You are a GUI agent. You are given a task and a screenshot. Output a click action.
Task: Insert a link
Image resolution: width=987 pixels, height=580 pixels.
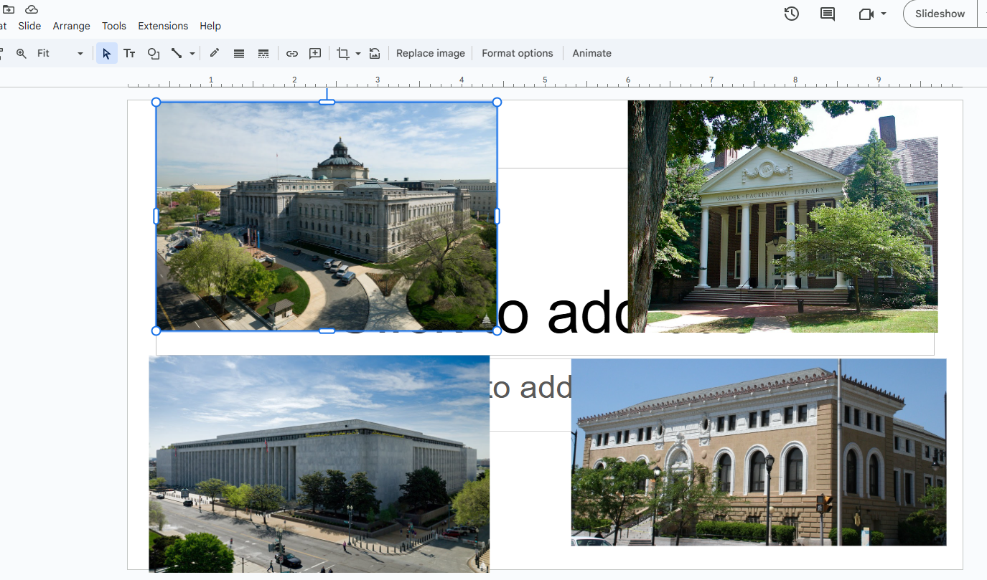click(292, 53)
